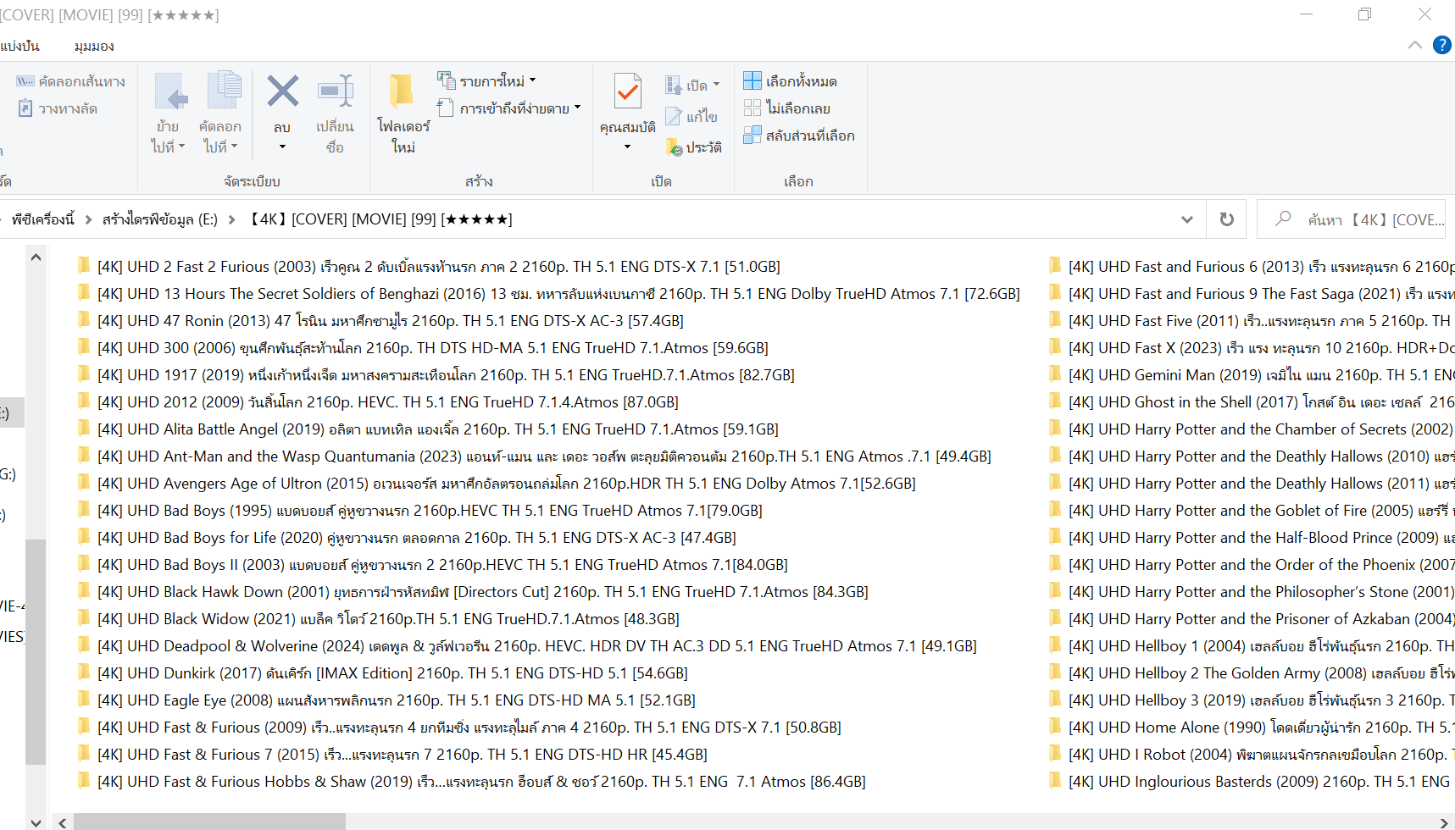Click the horizontal scrollbar thumb
The width and height of the screenshot is (1455, 830).
tap(209, 822)
